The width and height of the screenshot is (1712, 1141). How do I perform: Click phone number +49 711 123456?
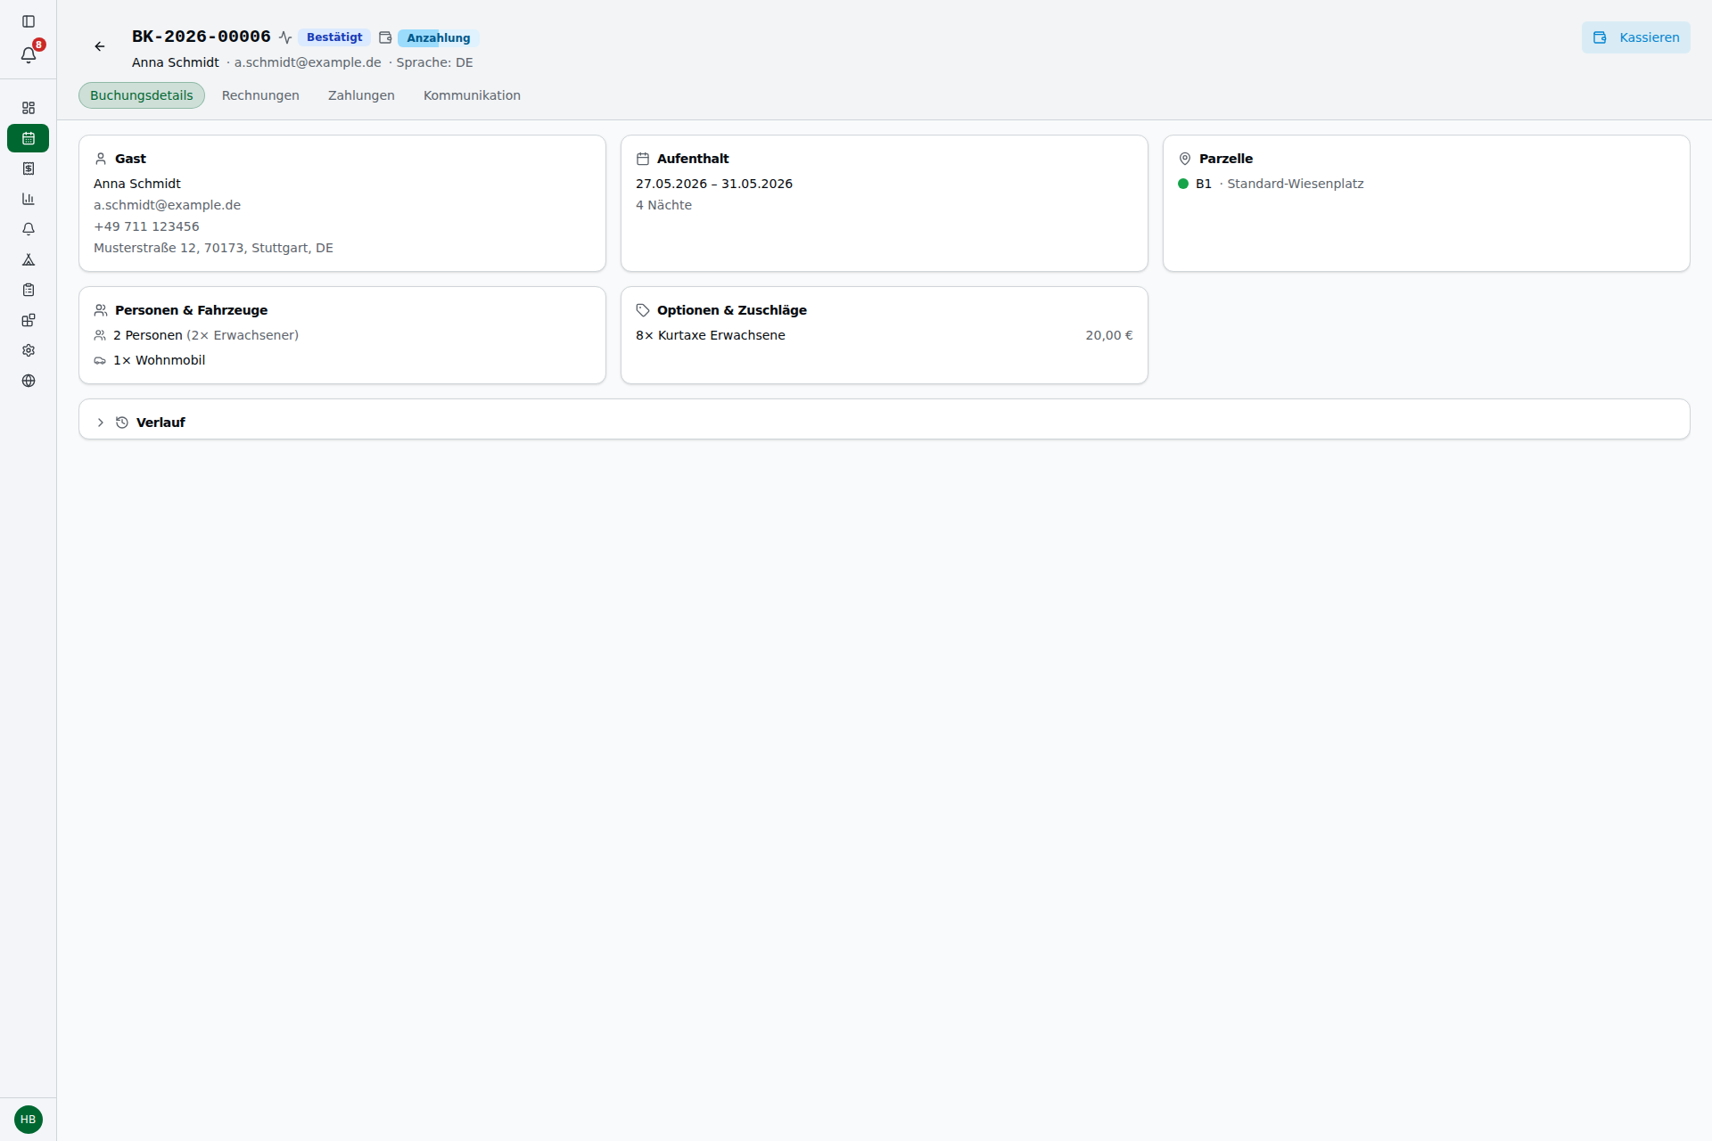(x=146, y=226)
